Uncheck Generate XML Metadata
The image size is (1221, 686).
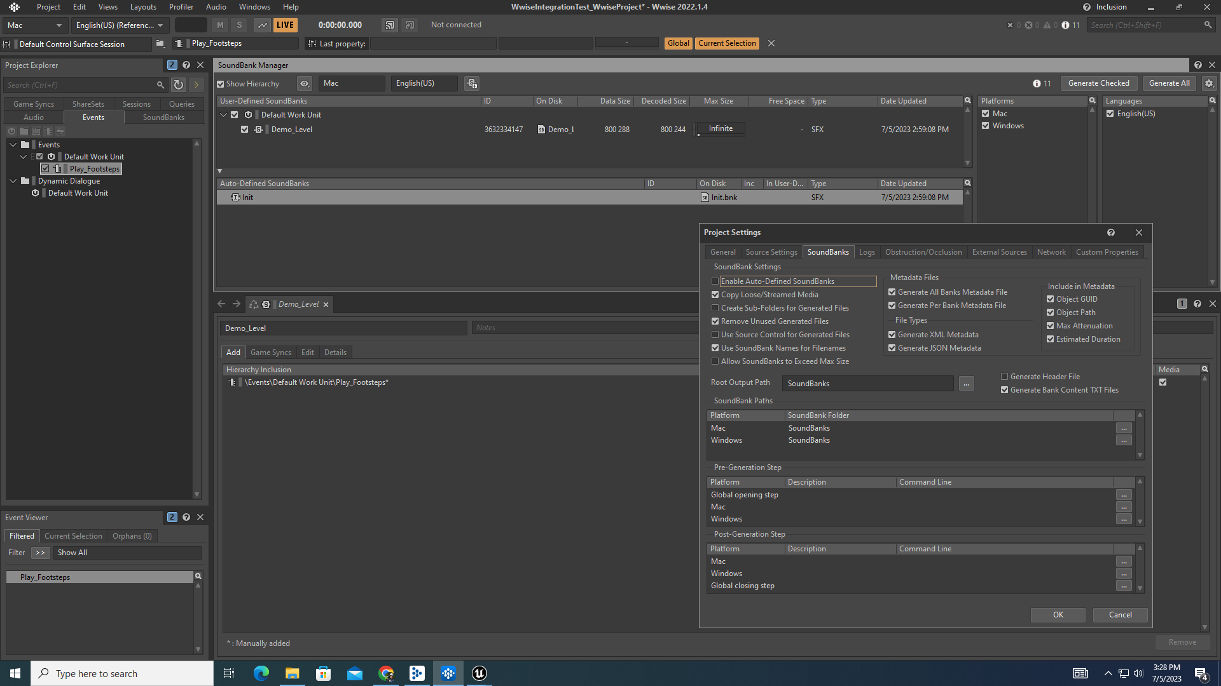click(x=892, y=335)
